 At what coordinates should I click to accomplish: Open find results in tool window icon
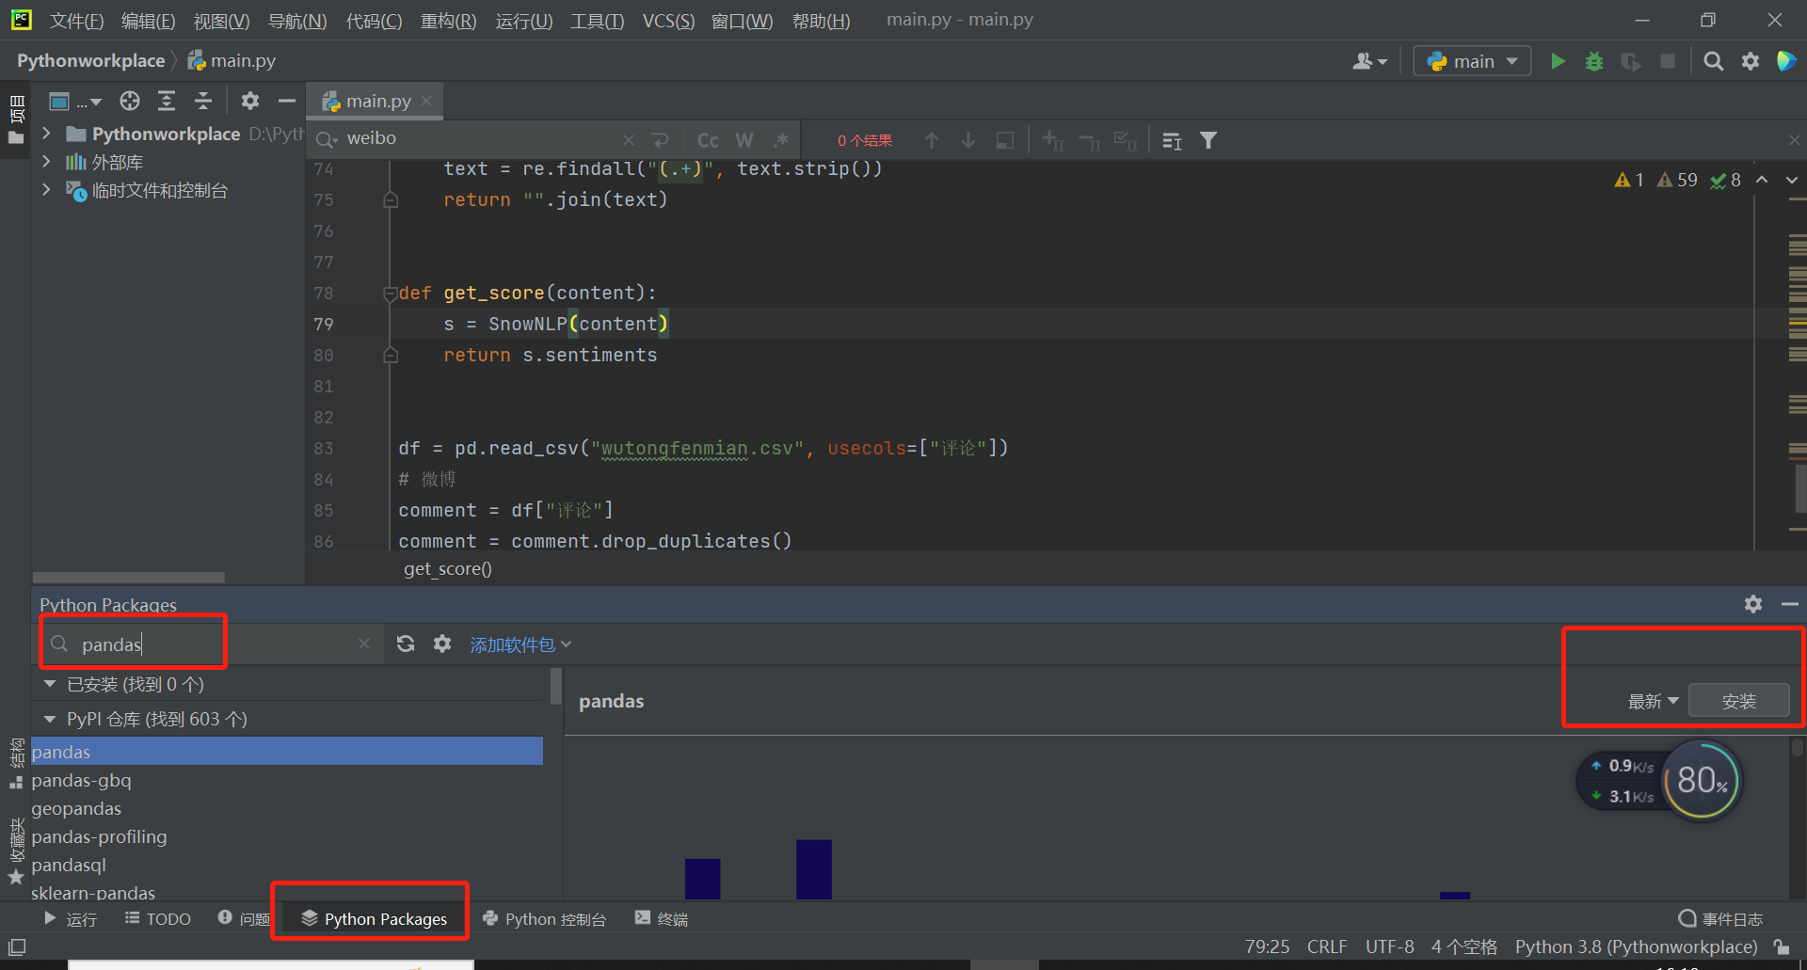[x=1172, y=140]
